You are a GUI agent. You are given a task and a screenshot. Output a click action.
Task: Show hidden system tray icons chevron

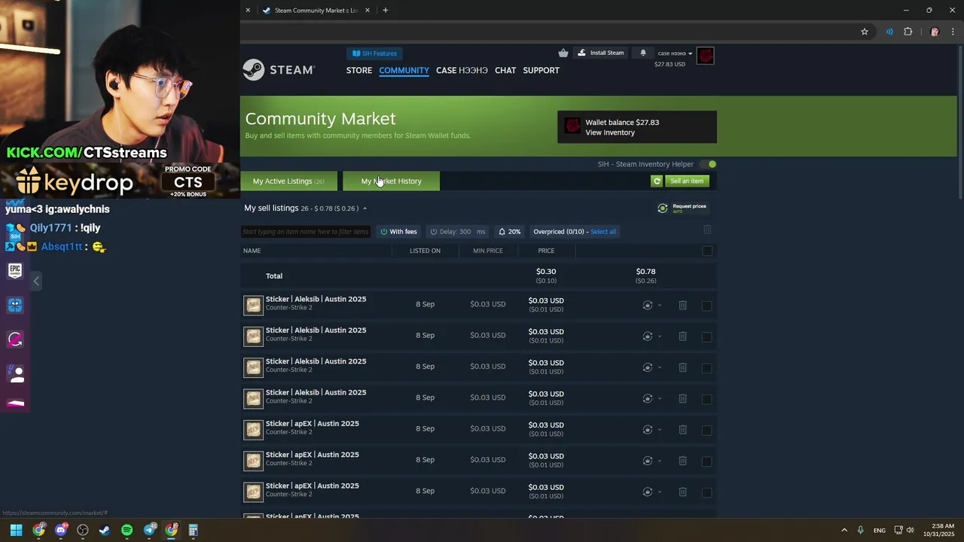843,530
